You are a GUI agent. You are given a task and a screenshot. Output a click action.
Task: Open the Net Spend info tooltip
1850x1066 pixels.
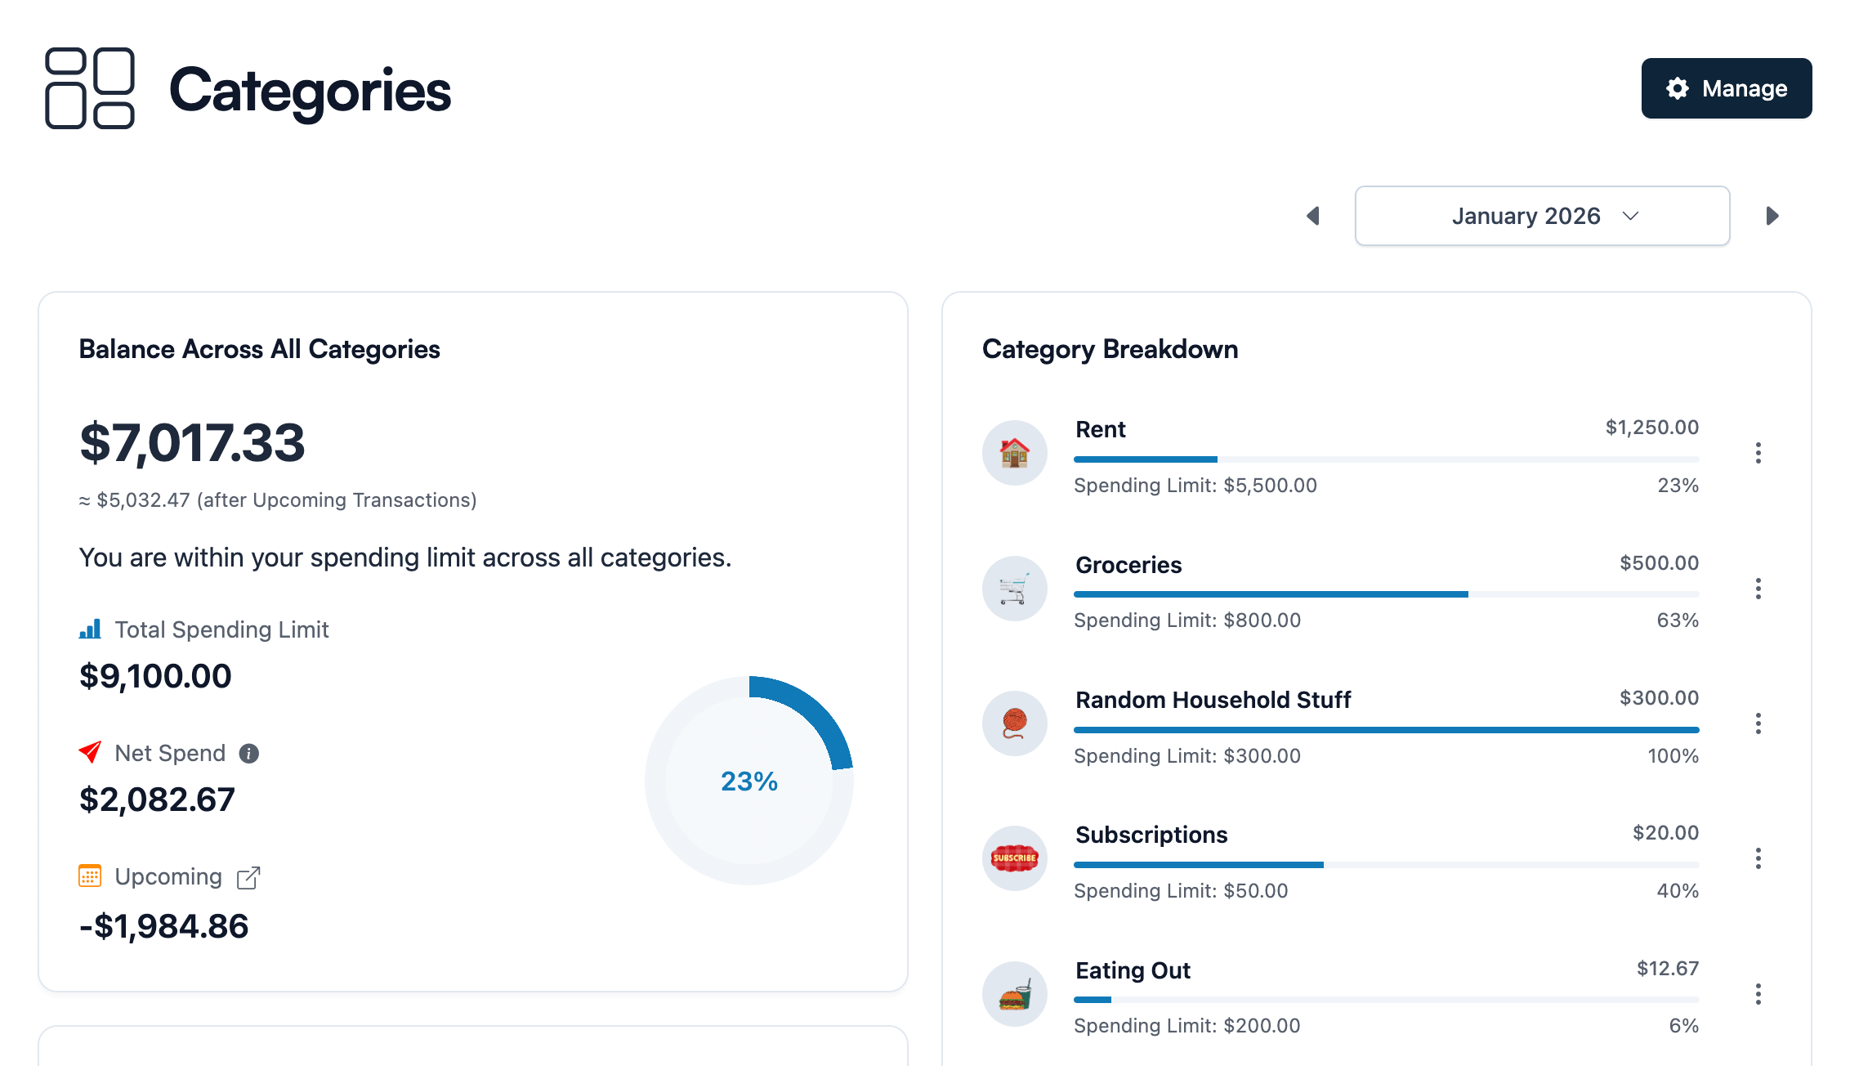click(x=249, y=753)
